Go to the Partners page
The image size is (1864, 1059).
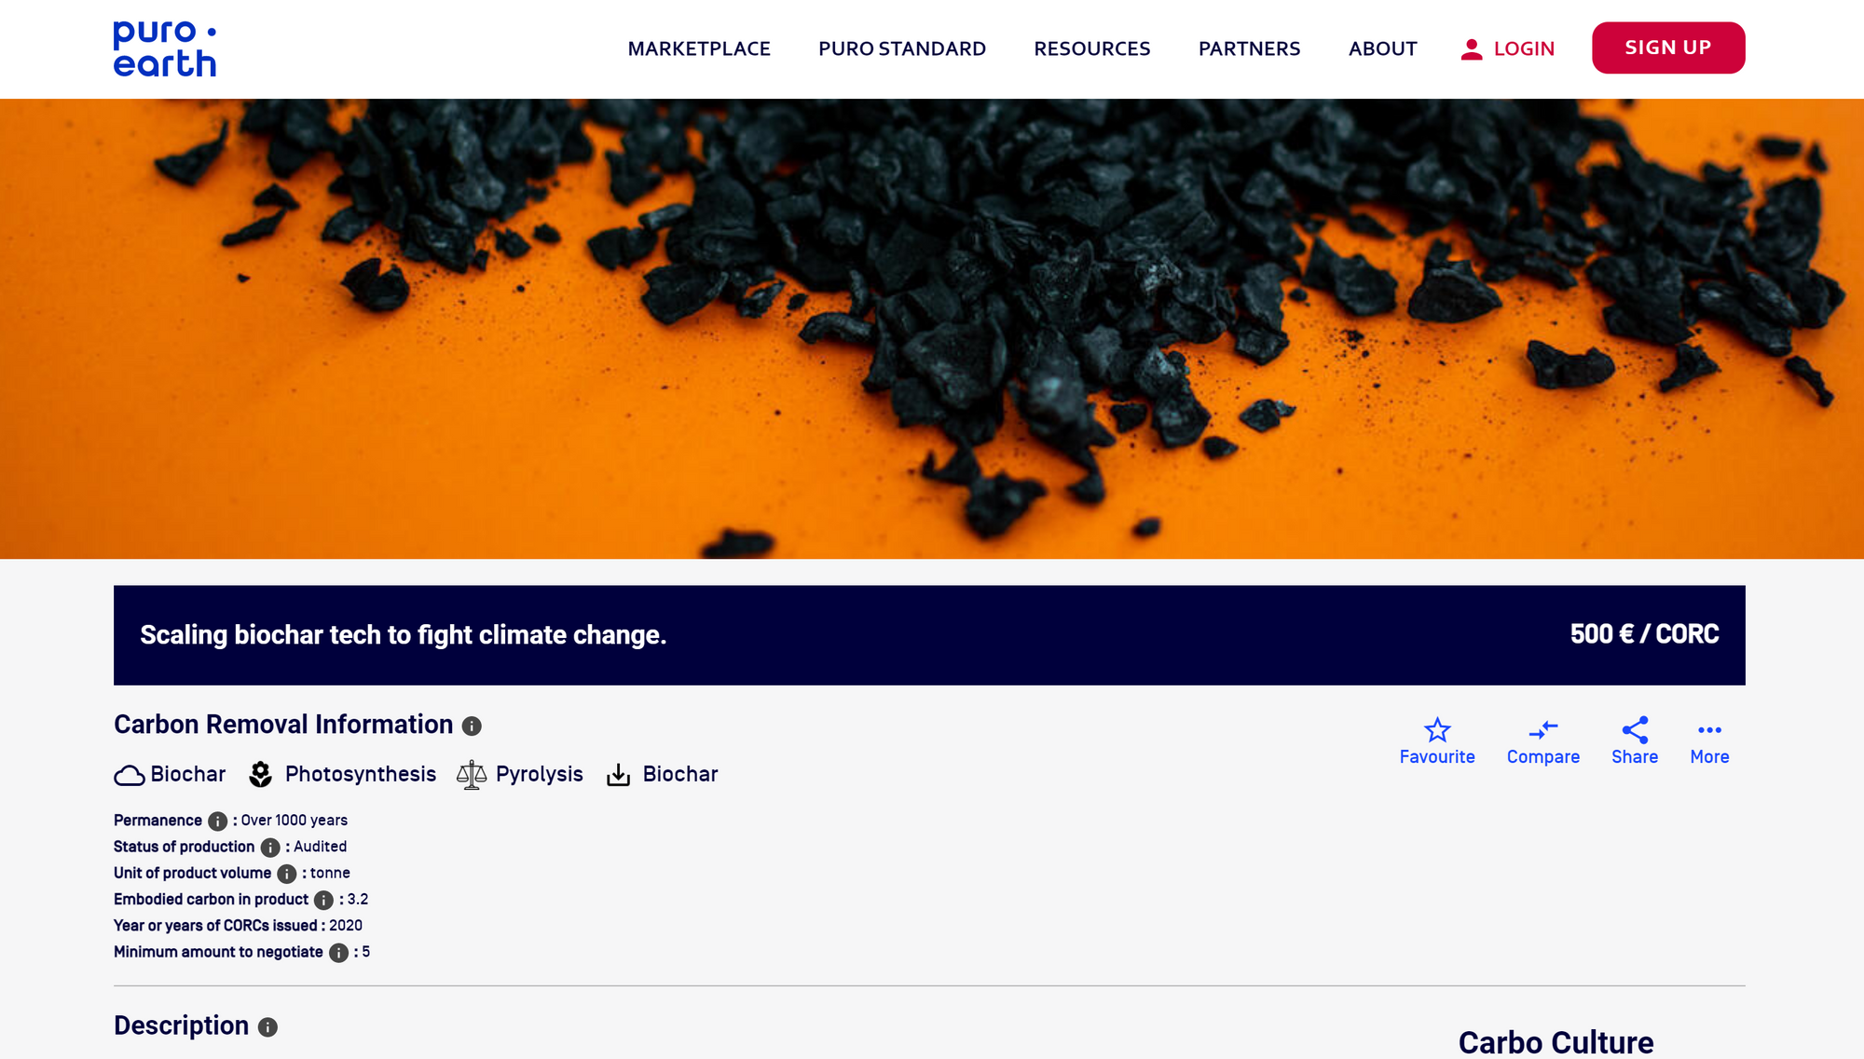click(1249, 48)
